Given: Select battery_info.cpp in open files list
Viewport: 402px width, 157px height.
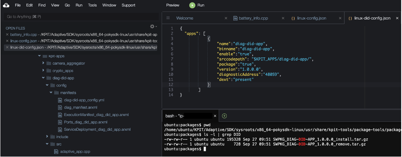Looking at the screenshot, I should click(84, 34).
